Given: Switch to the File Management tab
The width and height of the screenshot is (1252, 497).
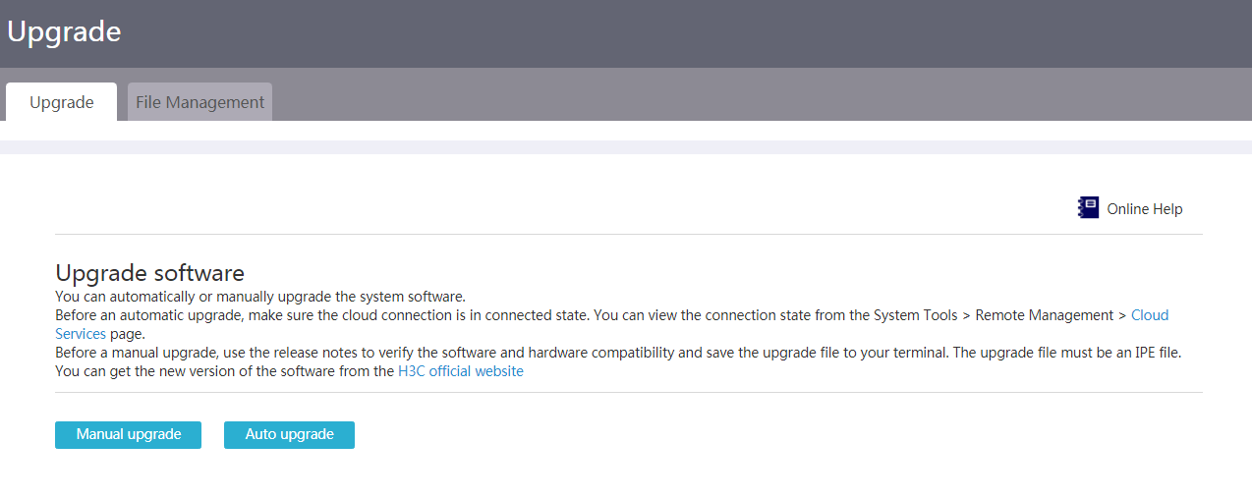Looking at the screenshot, I should pos(199,102).
